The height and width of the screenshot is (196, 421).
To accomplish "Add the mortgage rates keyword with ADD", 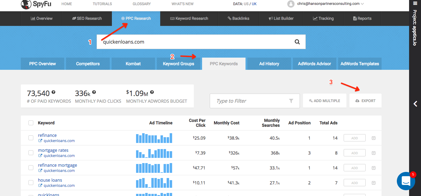I will pos(355,153).
